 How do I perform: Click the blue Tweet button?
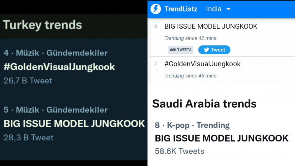pos(214,50)
